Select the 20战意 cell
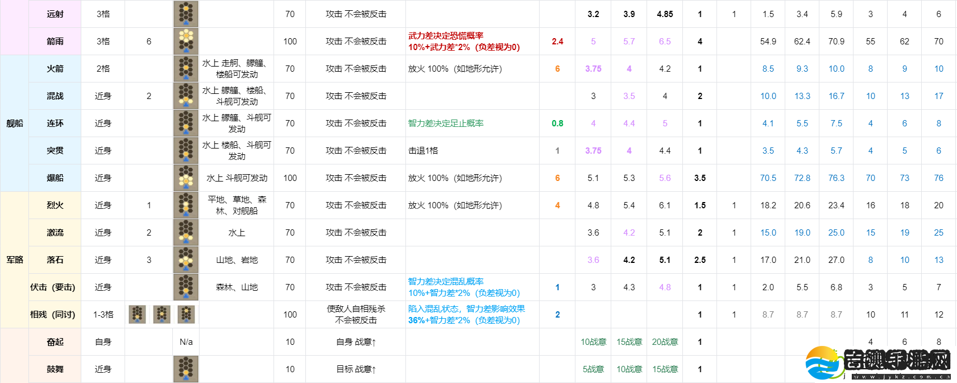 [665, 342]
